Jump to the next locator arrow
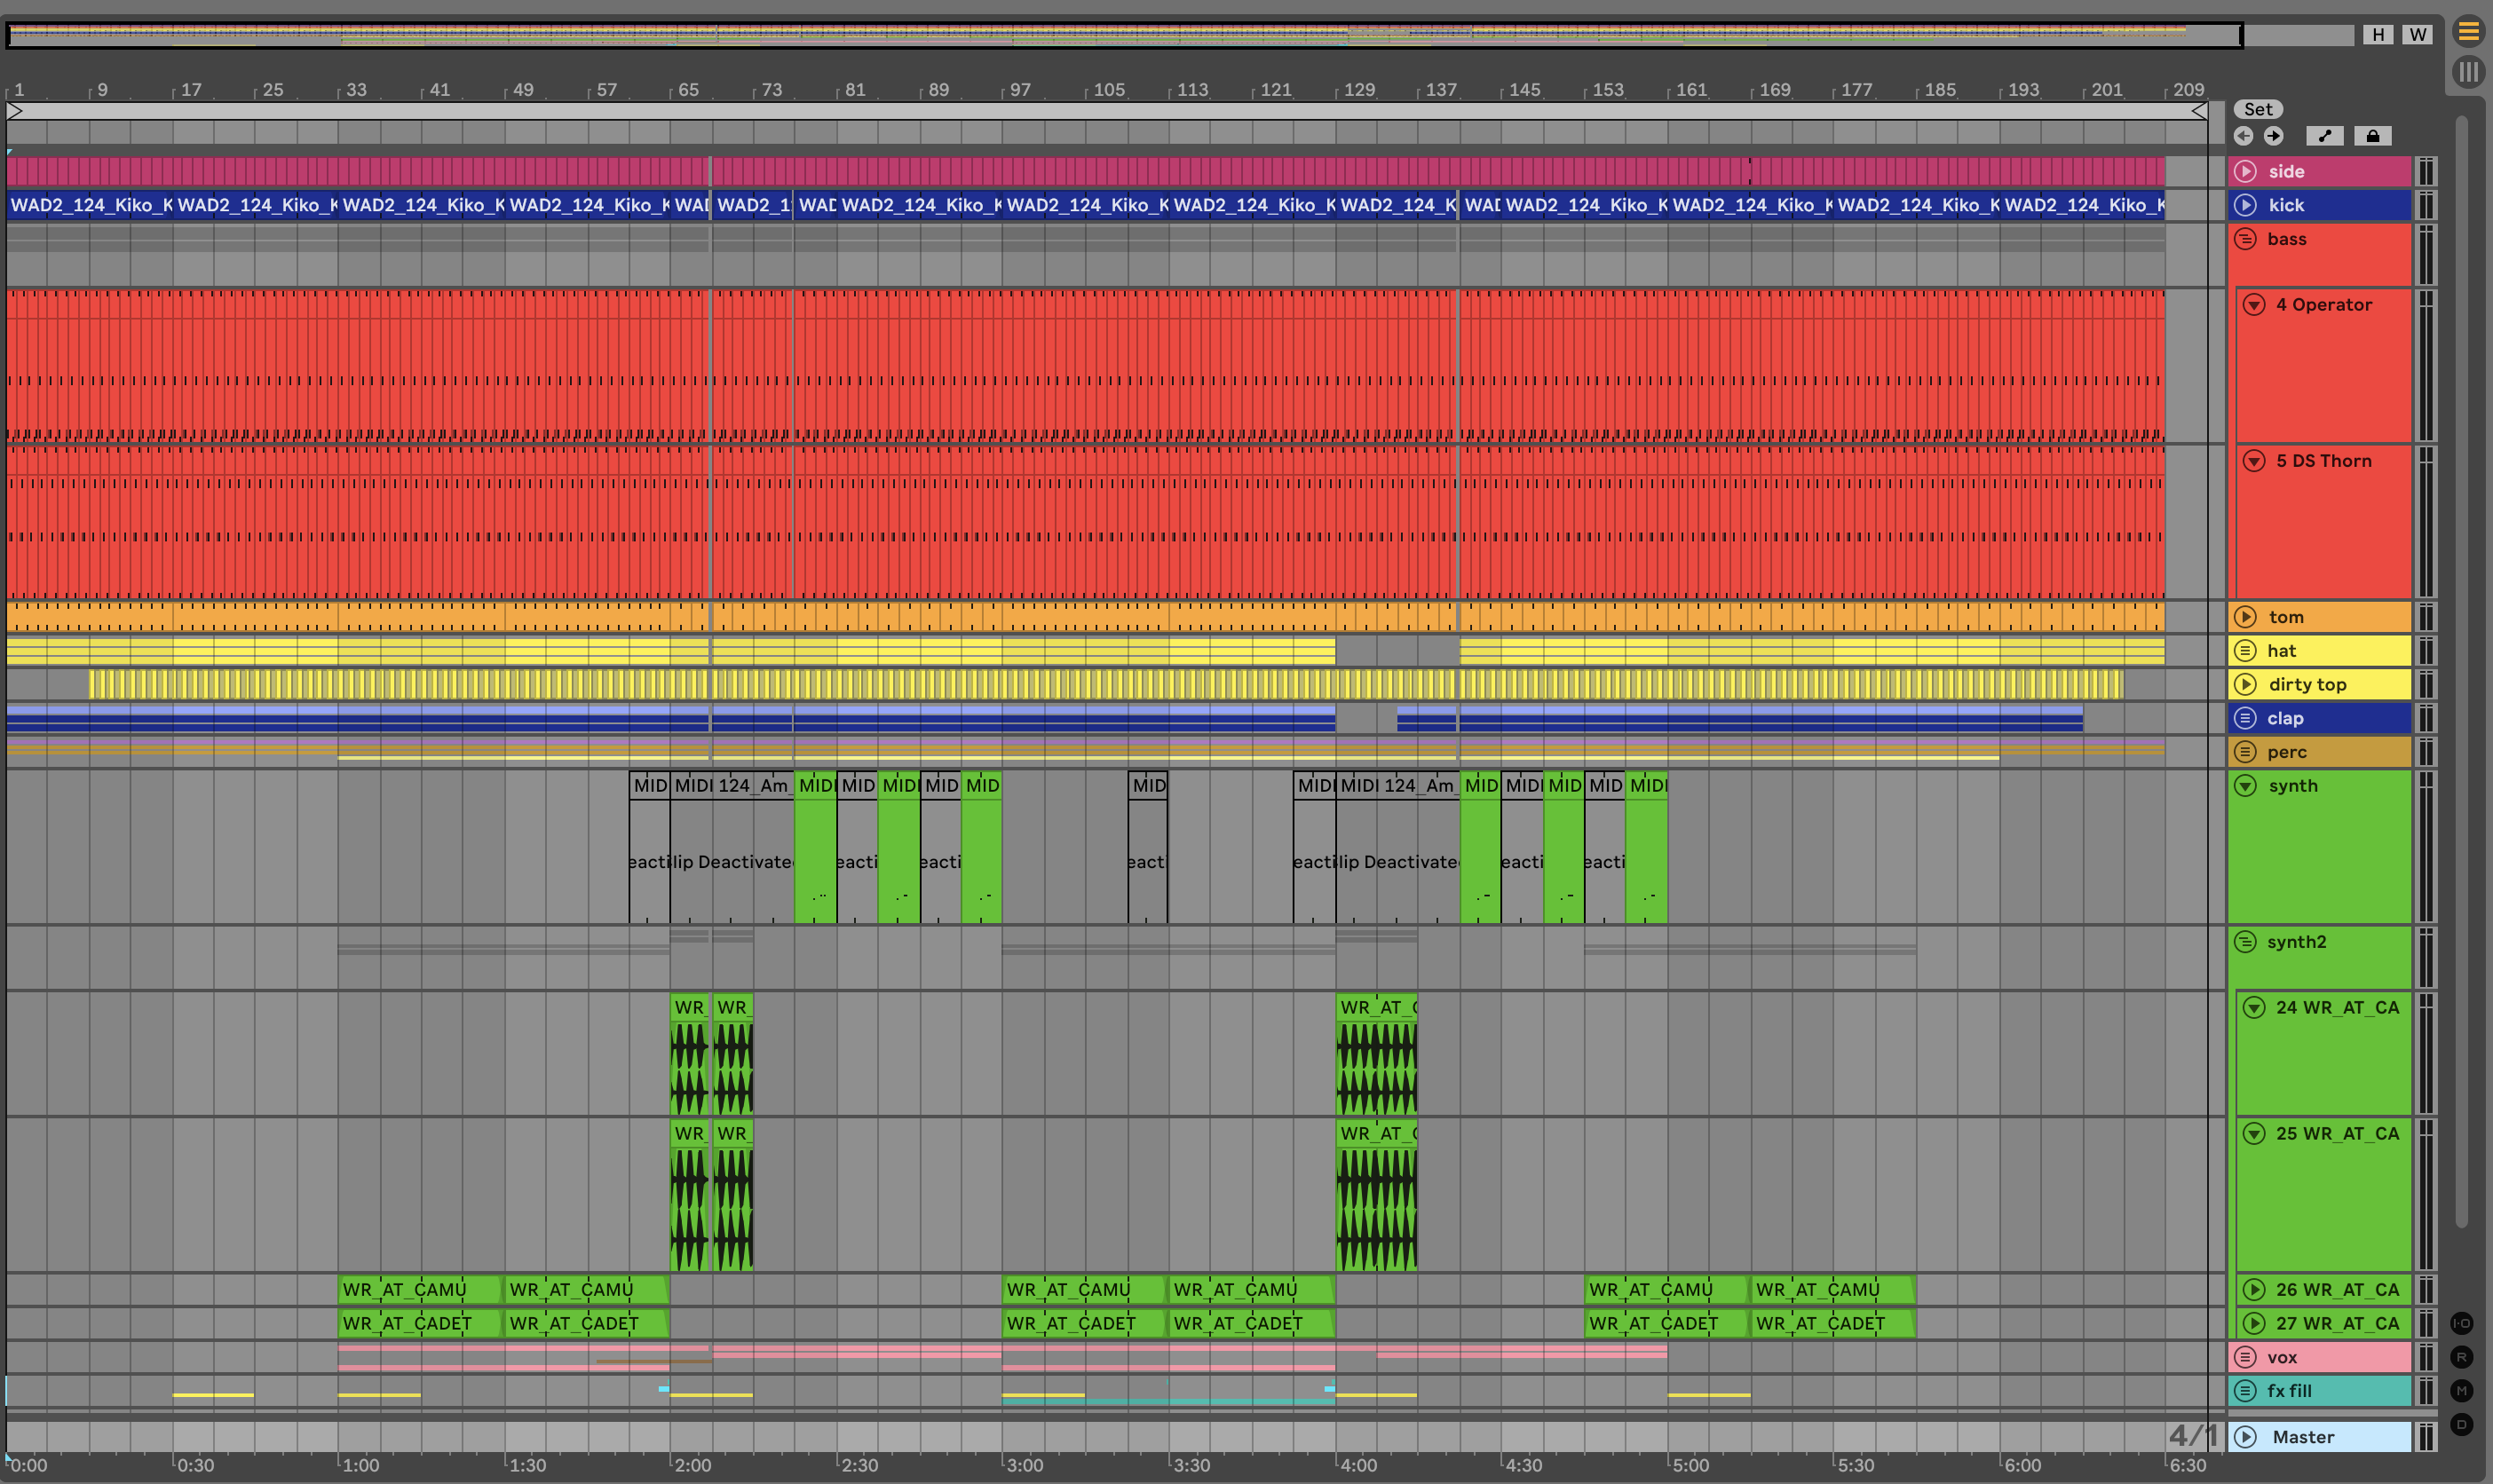Viewport: 2493px width, 1484px height. pyautogui.click(x=2273, y=136)
